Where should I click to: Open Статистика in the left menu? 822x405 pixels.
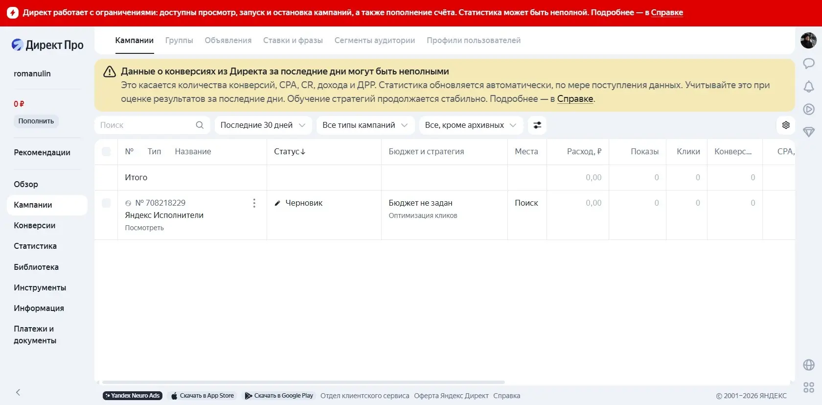click(35, 246)
